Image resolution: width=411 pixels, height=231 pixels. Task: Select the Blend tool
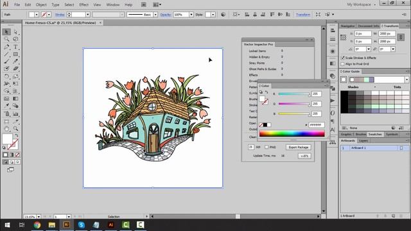click(15, 106)
